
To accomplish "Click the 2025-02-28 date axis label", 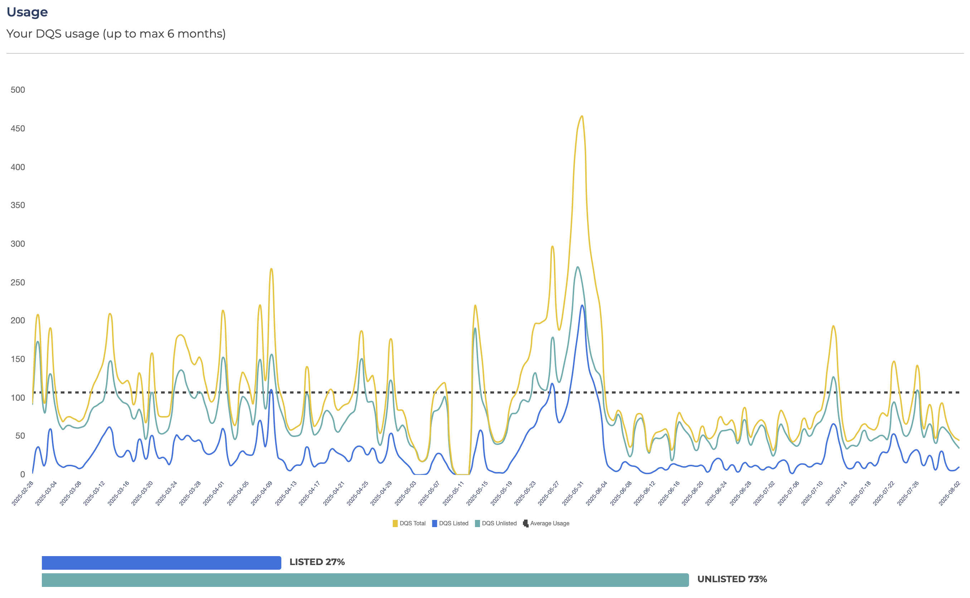I will pyautogui.click(x=23, y=493).
